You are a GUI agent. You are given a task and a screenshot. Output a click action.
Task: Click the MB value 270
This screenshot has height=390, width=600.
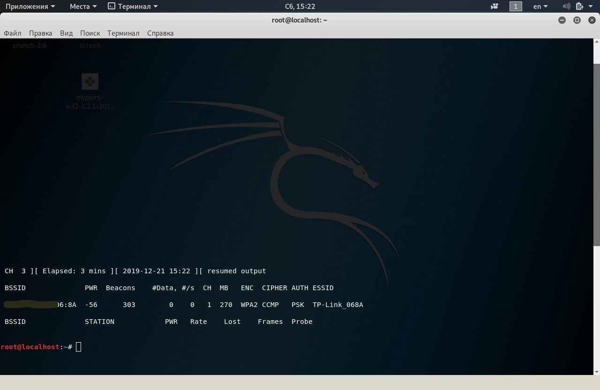[x=226, y=305]
